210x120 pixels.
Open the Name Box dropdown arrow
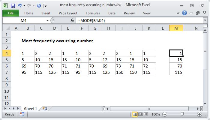click(47, 21)
